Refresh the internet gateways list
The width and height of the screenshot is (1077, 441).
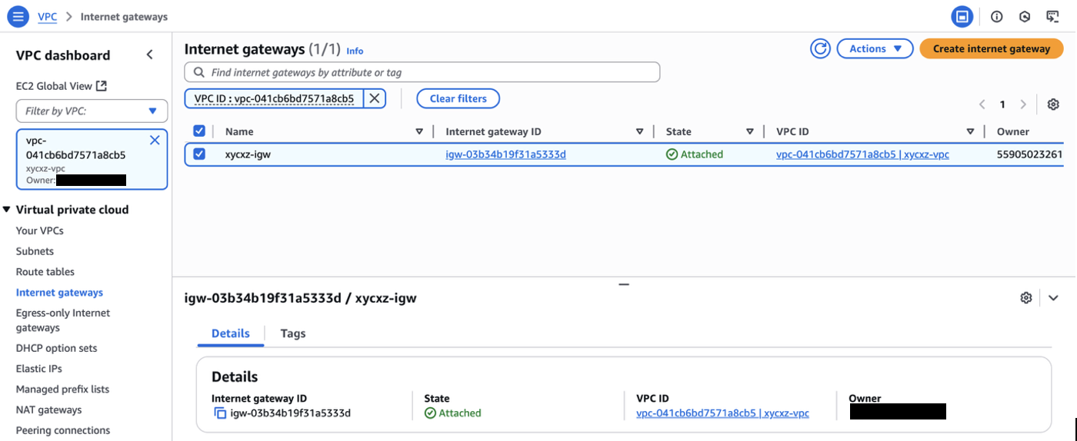tap(821, 48)
